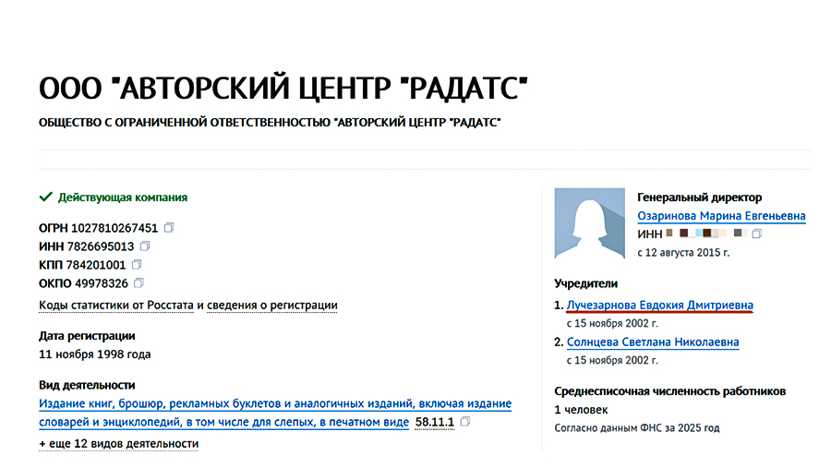The width and height of the screenshot is (831, 468).
Task: Click the full name ОБЩЕСТВО С ОГРАНИЧЕННОЙ ОТВЕТСТВЕННОСТЬЮ subtitle
Action: [x=270, y=123]
